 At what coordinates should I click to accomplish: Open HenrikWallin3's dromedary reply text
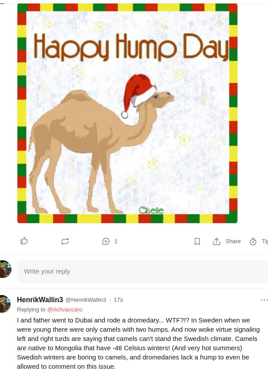coord(138,343)
